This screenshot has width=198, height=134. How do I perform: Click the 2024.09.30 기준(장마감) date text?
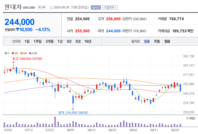71,7
